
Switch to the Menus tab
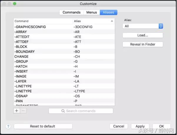pos(92,12)
